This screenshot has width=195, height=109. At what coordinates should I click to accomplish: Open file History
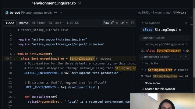point(179,12)
